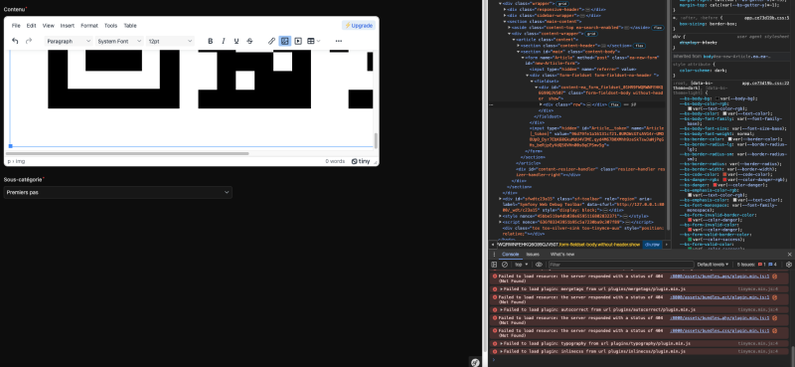Open app.css source link for box-sizing rule

pyautogui.click(x=766, y=18)
